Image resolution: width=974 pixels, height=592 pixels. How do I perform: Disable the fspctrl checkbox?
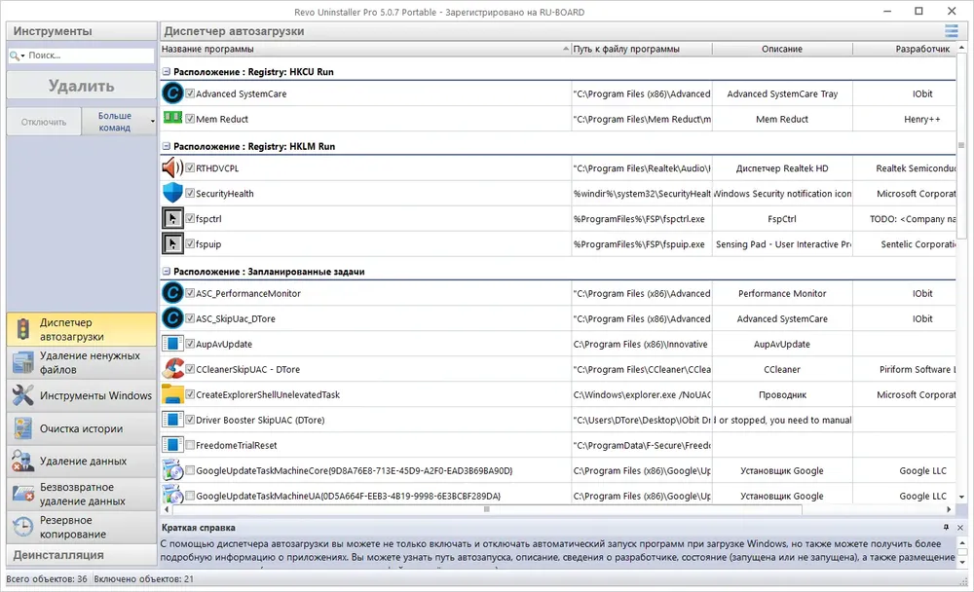coord(190,219)
